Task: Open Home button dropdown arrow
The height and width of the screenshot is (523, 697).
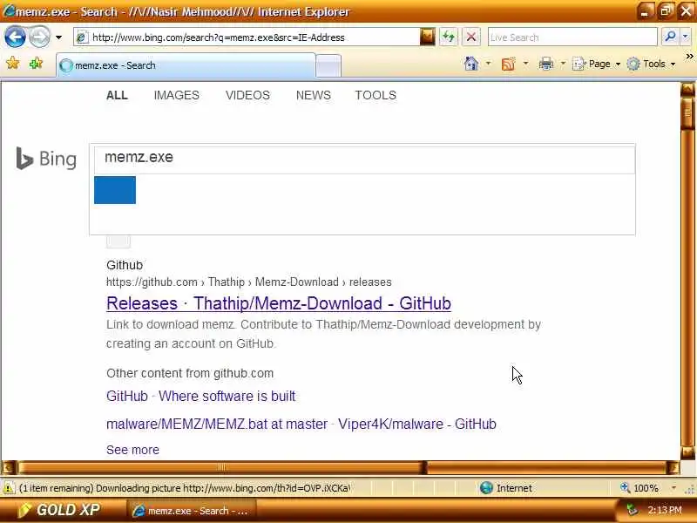Action: tap(488, 64)
